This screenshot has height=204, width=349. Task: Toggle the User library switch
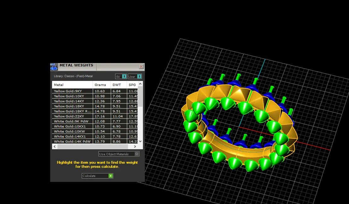click(135, 76)
